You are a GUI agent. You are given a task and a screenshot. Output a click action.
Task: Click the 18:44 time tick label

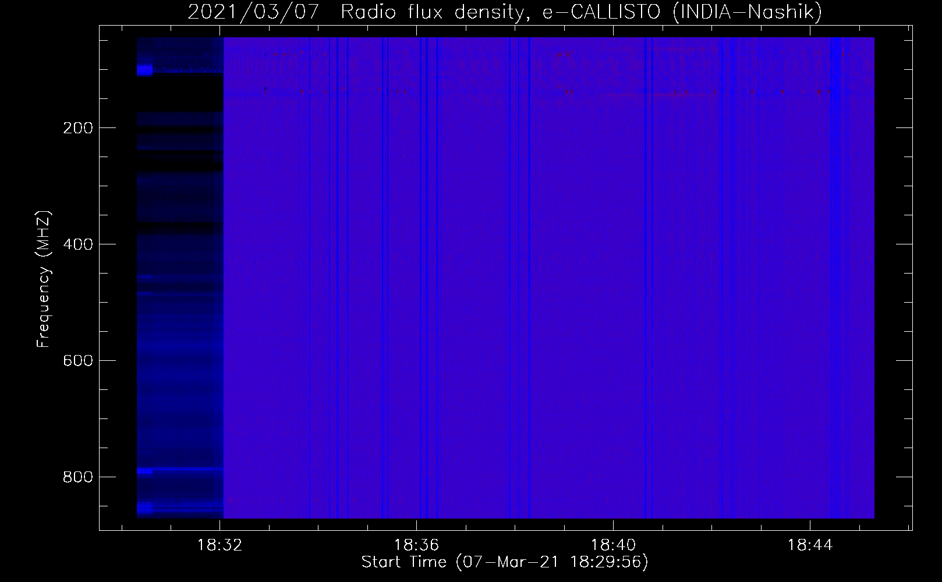810,545
